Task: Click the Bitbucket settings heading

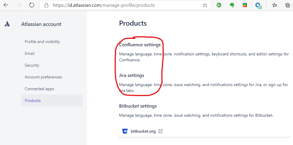Action: tap(138, 106)
